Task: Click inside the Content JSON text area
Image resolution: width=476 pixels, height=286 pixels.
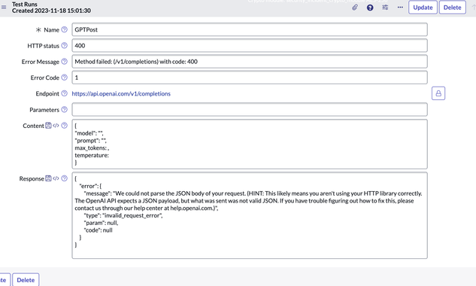Action: pos(250,144)
